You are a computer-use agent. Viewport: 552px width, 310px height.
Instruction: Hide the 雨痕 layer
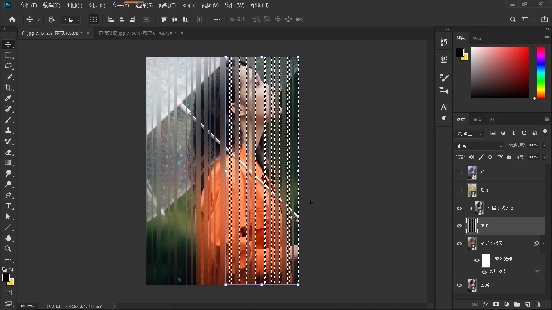coord(459,226)
